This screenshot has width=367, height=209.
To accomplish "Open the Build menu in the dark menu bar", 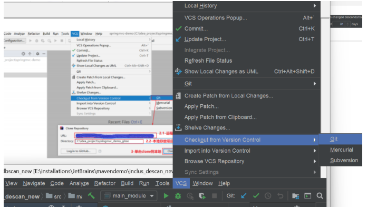I will pyautogui.click(x=127, y=183).
